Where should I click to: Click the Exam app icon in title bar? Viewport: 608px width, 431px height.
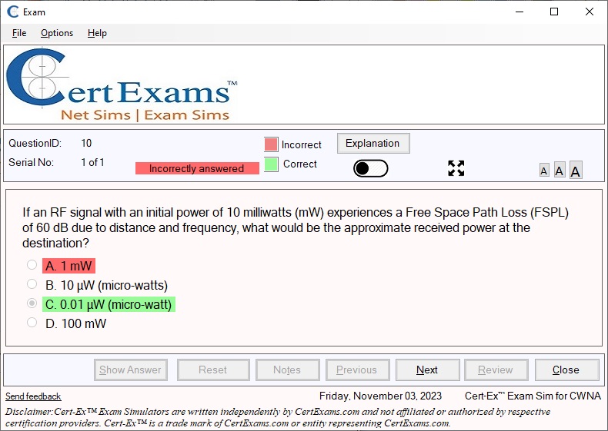click(13, 12)
